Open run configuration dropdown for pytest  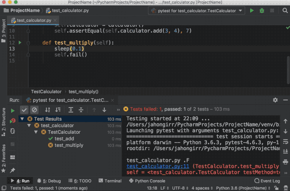[197, 11]
